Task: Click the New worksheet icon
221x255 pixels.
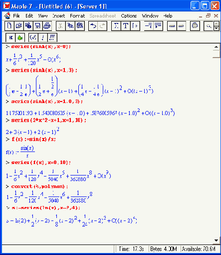Action: [9, 26]
